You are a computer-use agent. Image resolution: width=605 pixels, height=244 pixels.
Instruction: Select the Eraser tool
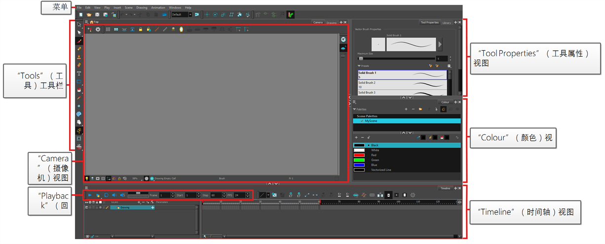click(x=79, y=65)
